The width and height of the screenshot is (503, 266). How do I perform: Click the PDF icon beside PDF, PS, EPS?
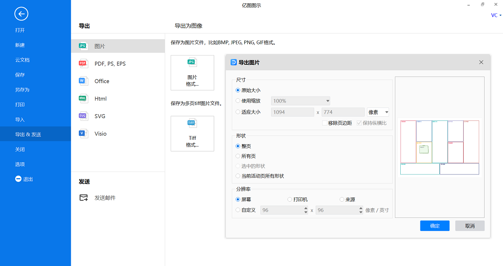click(83, 64)
